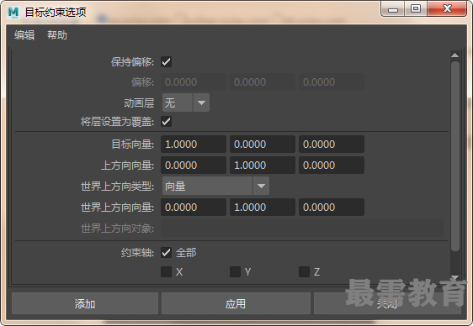Click the scrollbar up arrow
Image resolution: width=473 pixels, height=326 pixels.
click(x=454, y=55)
